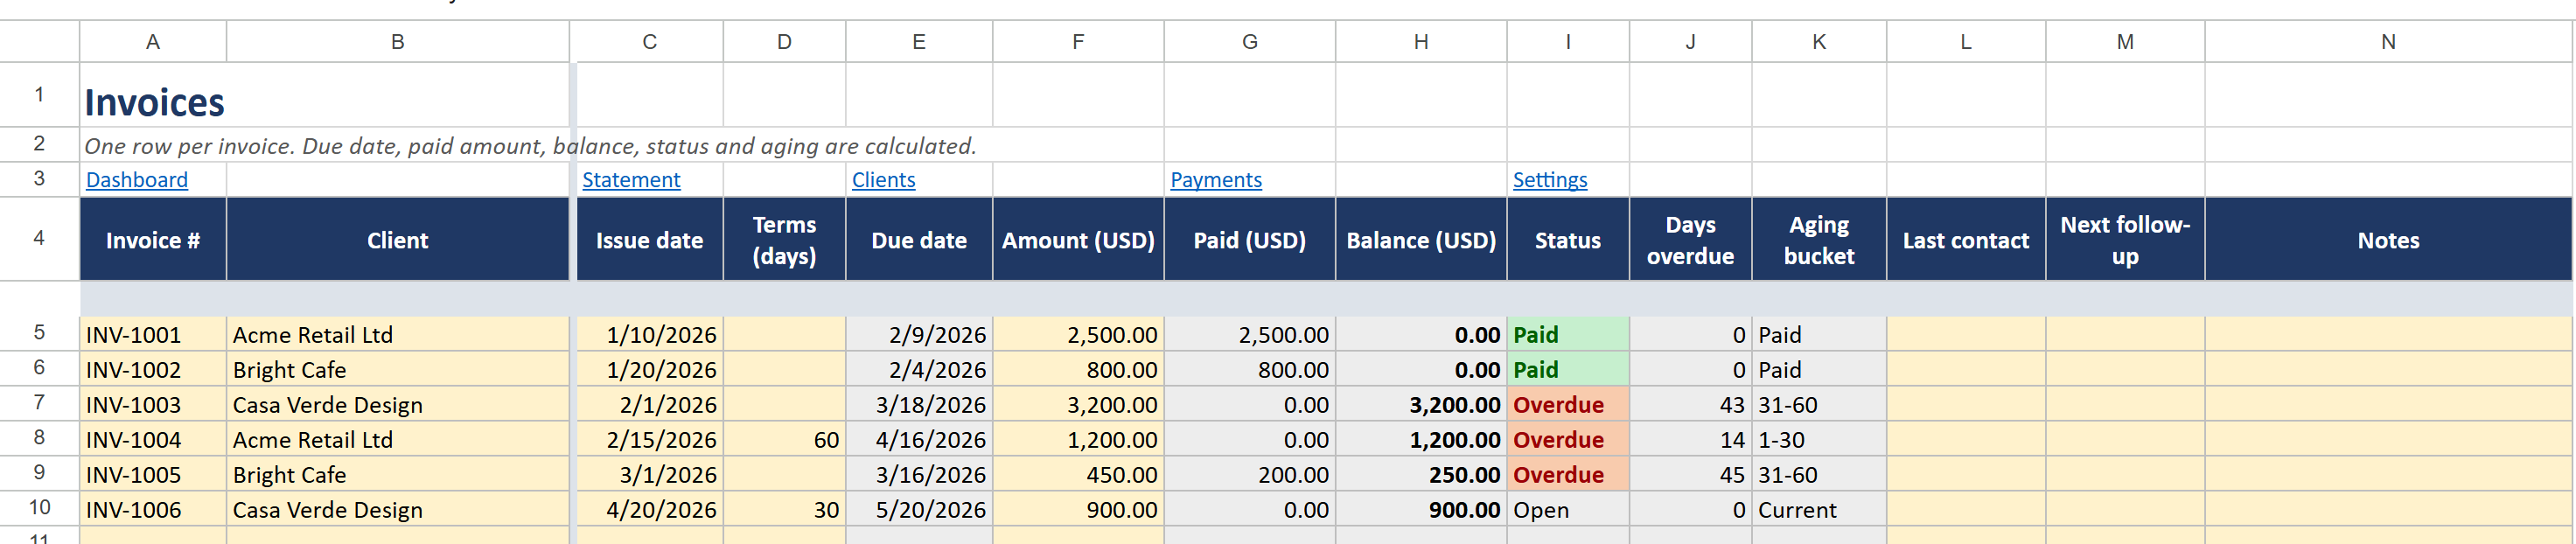Open the Settings link
2576x544 pixels.
pos(1550,180)
